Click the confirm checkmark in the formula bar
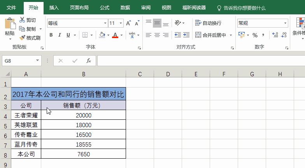The image size is (305, 168). point(75,61)
